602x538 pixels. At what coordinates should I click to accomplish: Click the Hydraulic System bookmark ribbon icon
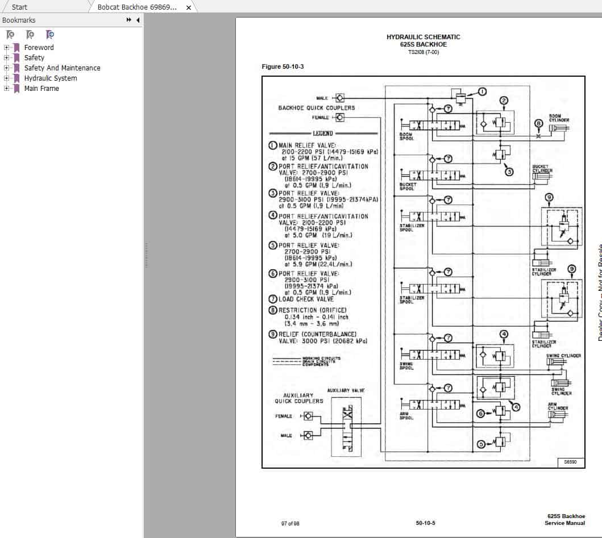(15, 78)
